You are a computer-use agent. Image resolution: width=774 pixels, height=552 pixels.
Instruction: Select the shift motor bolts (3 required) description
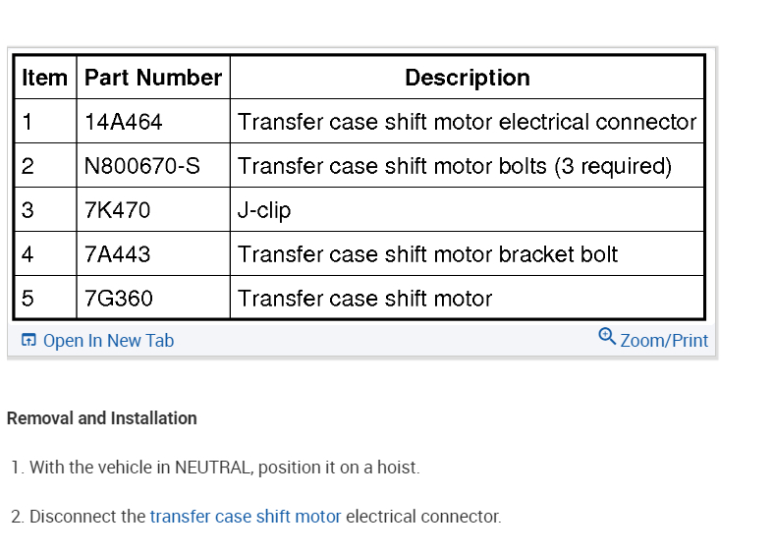point(454,166)
